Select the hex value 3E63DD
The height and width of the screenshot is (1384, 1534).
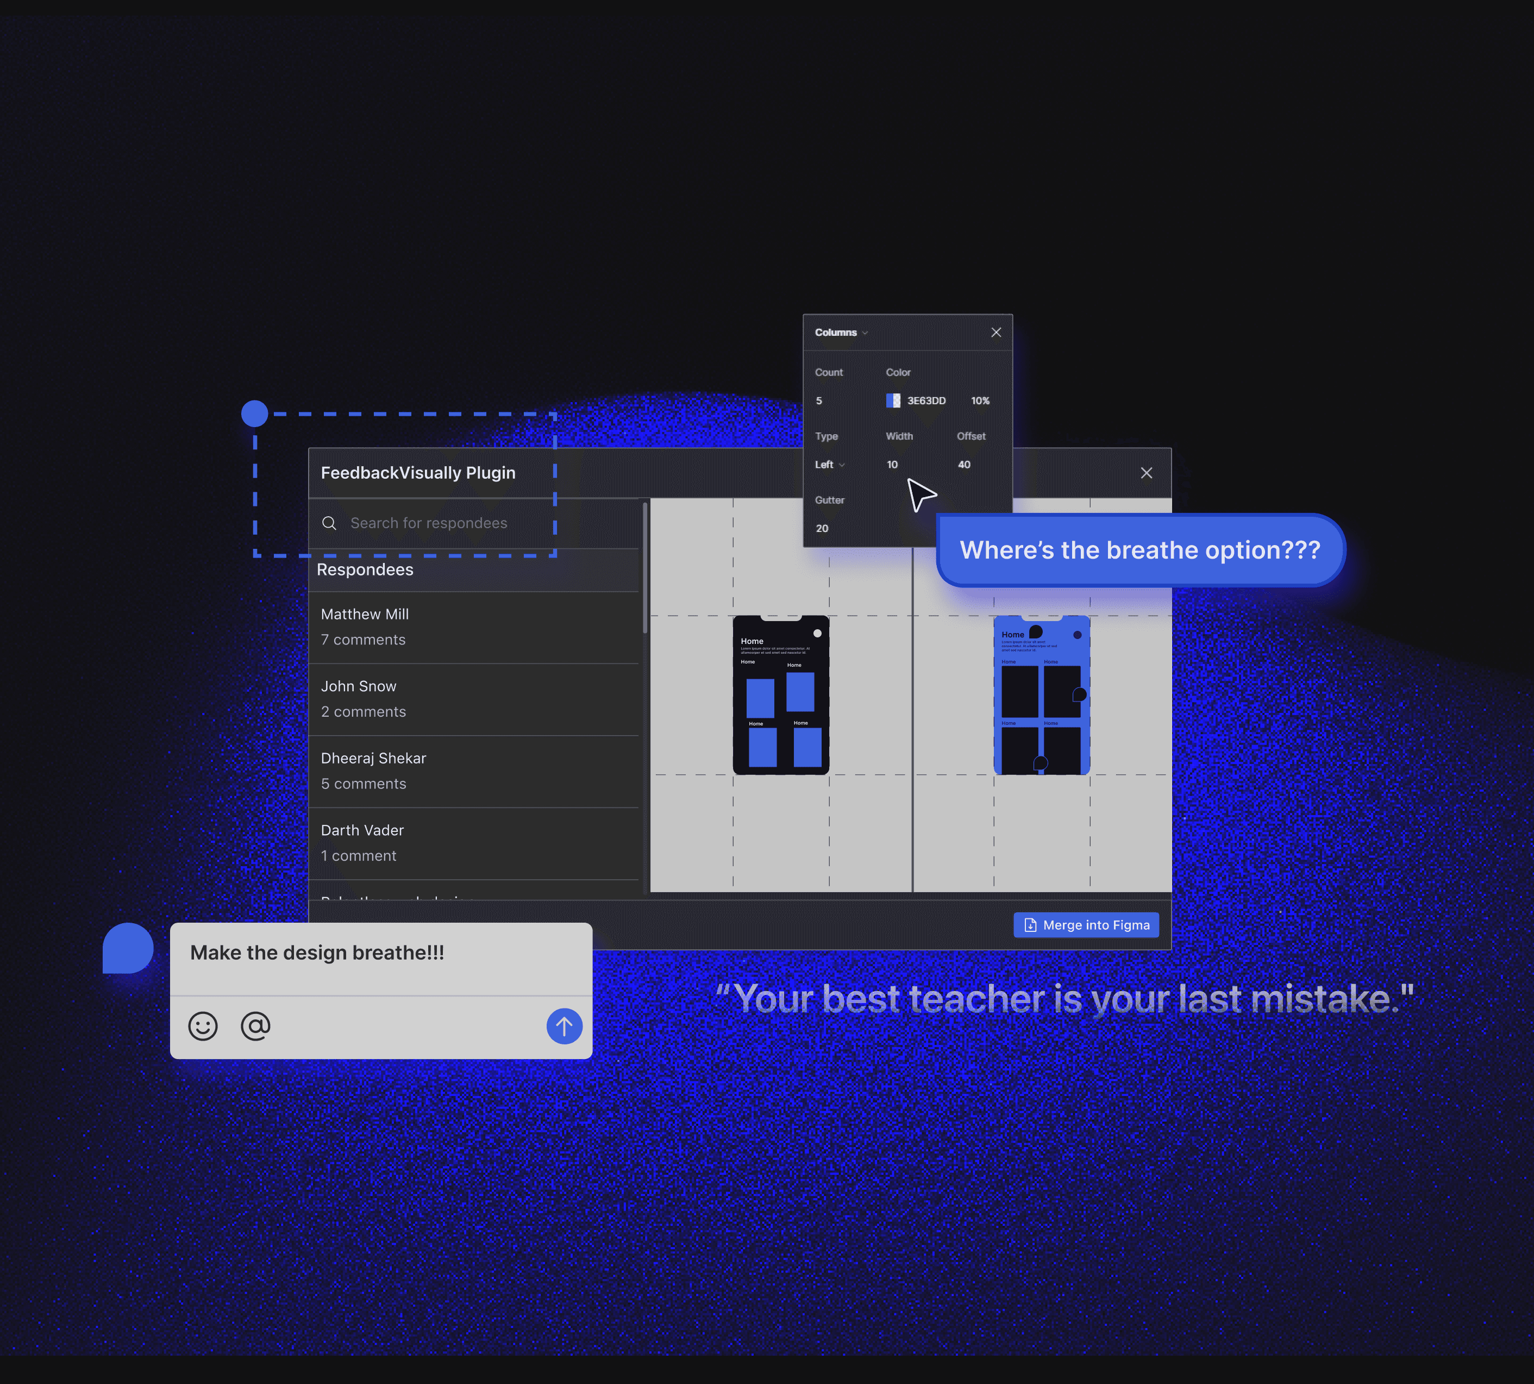pos(926,401)
